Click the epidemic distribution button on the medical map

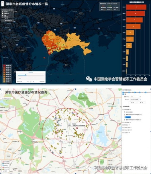click(7, 98)
